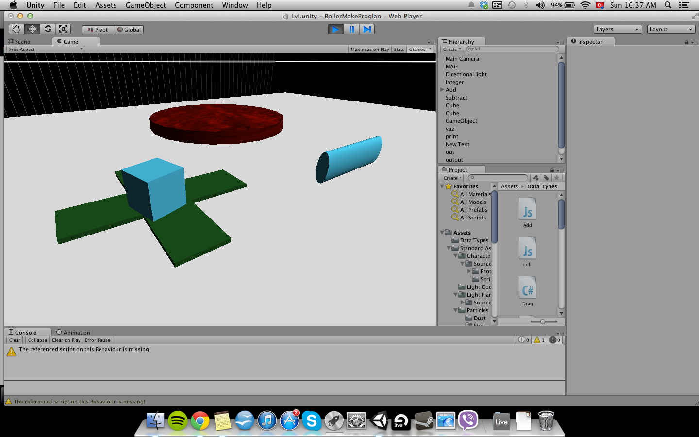The image size is (699, 437).
Task: Select All Scripts favorite search
Action: click(469, 218)
